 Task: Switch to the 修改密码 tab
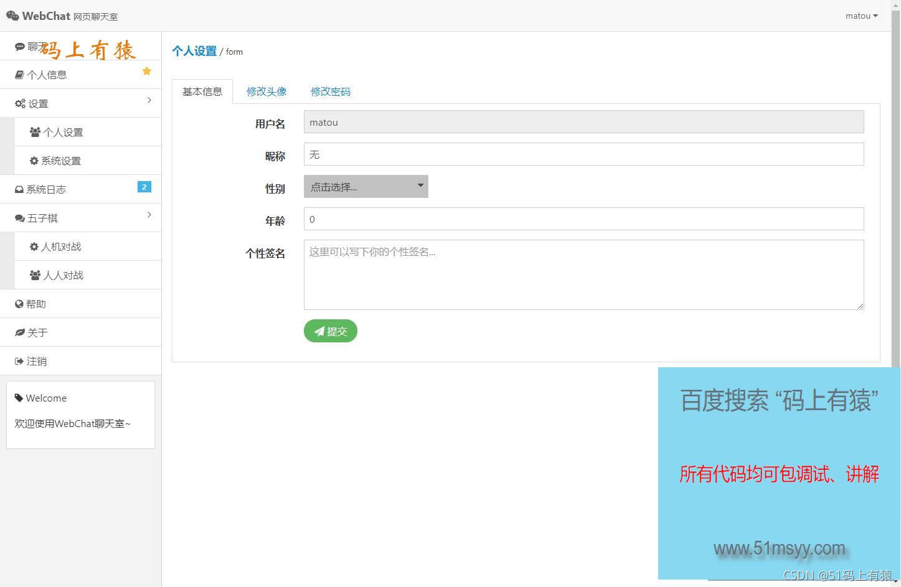point(331,92)
